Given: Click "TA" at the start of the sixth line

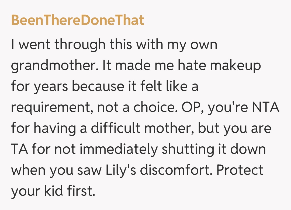Looking at the screenshot, I should pyautogui.click(x=19, y=149).
